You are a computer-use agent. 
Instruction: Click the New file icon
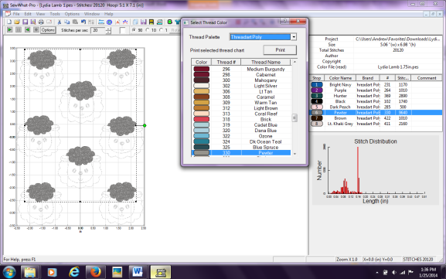pos(9,22)
